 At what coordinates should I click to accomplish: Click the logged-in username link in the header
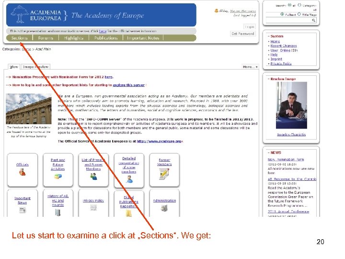point(242,11)
